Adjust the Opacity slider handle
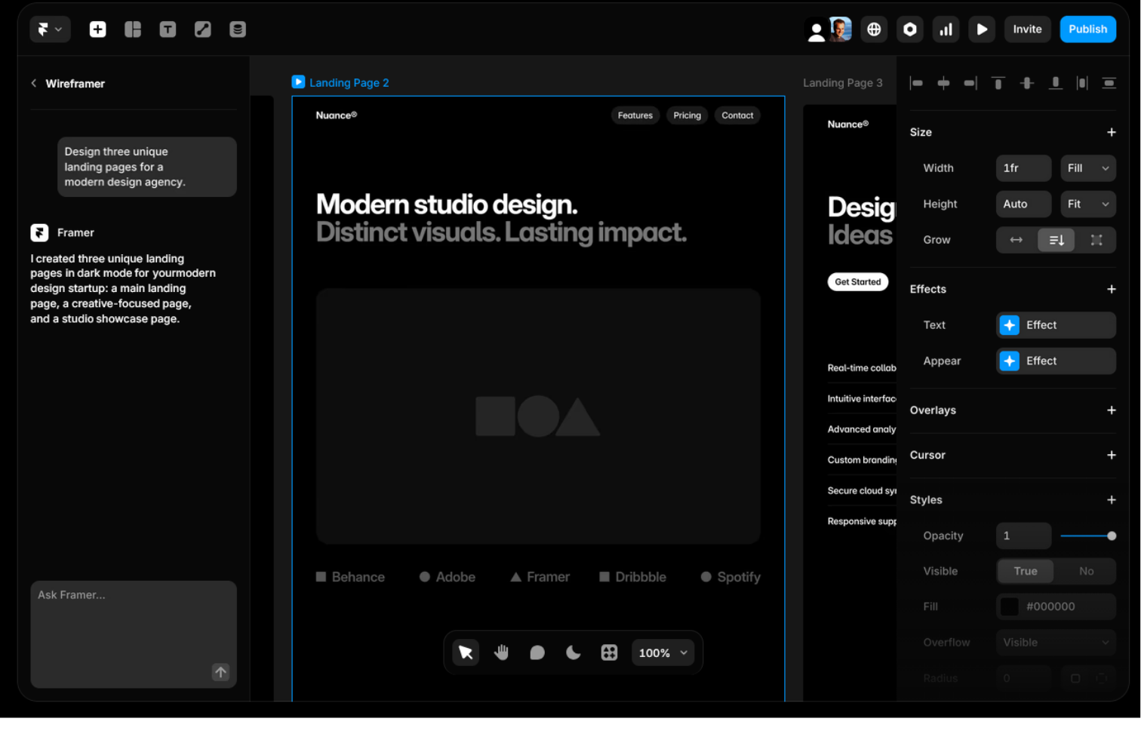This screenshot has height=737, width=1141. point(1112,536)
